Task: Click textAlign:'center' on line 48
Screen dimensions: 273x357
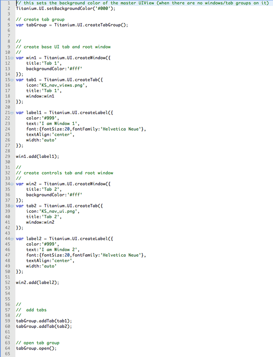Action: coord(50,261)
